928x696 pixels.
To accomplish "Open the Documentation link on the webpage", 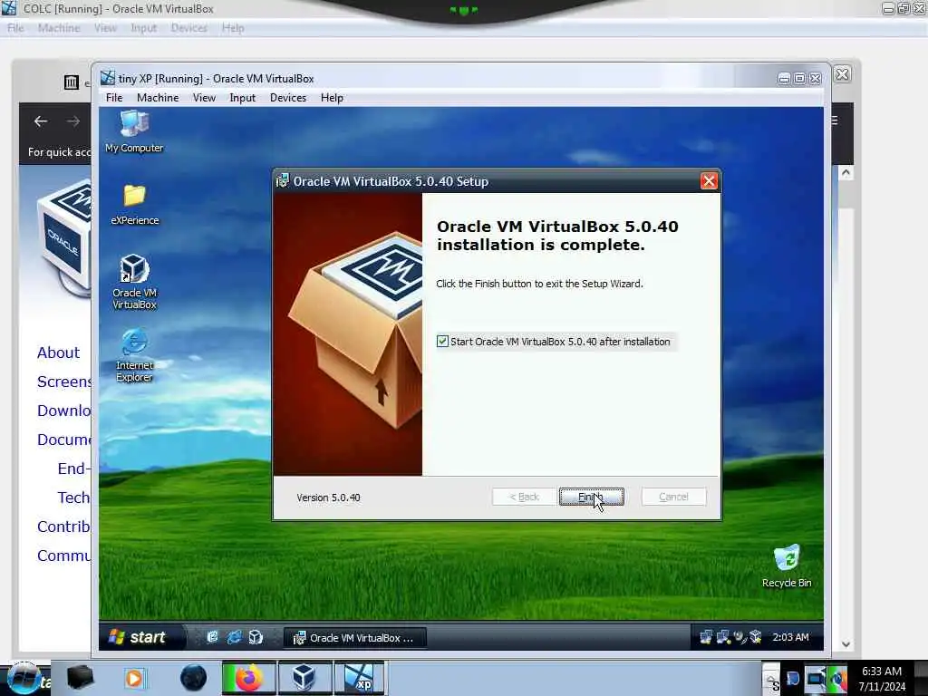I will click(64, 440).
